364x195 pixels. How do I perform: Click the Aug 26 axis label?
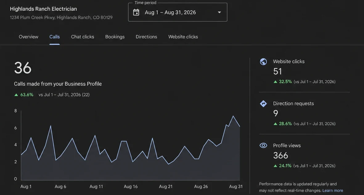201,186
